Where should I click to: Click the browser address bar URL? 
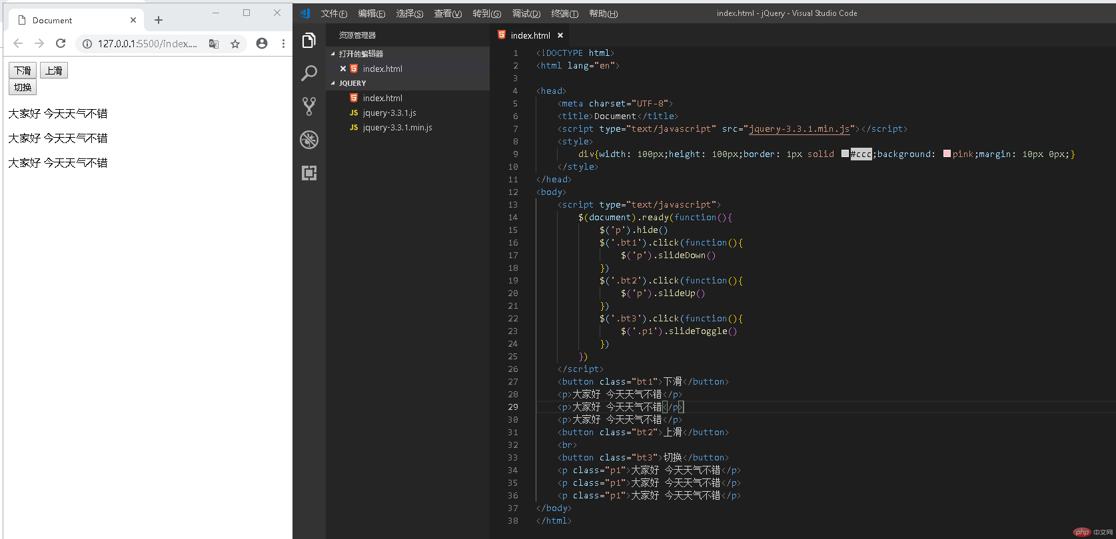[147, 43]
